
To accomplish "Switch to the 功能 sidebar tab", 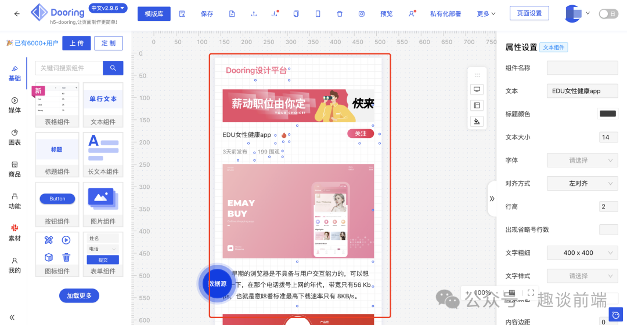I will (15, 201).
